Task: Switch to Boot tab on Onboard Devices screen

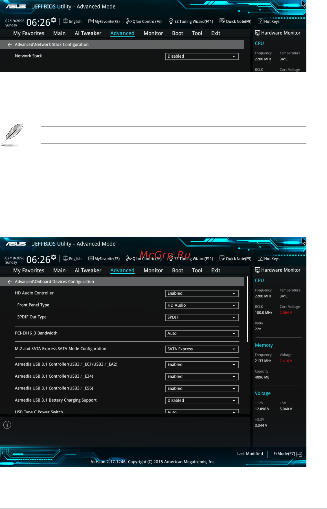Action: pyautogui.click(x=178, y=270)
